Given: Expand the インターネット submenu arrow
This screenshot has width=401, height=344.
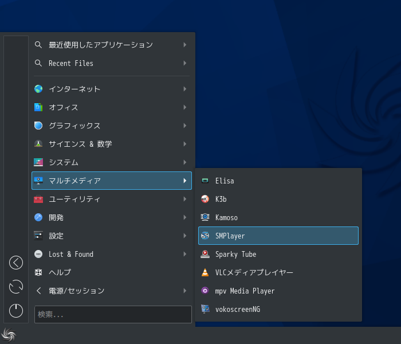Looking at the screenshot, I should (185, 89).
